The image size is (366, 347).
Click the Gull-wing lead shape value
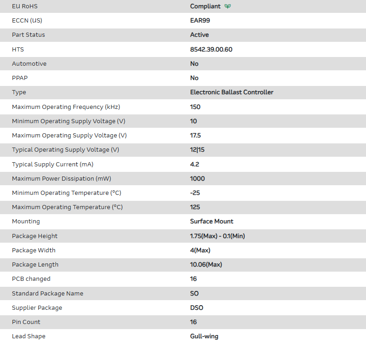(x=204, y=336)
